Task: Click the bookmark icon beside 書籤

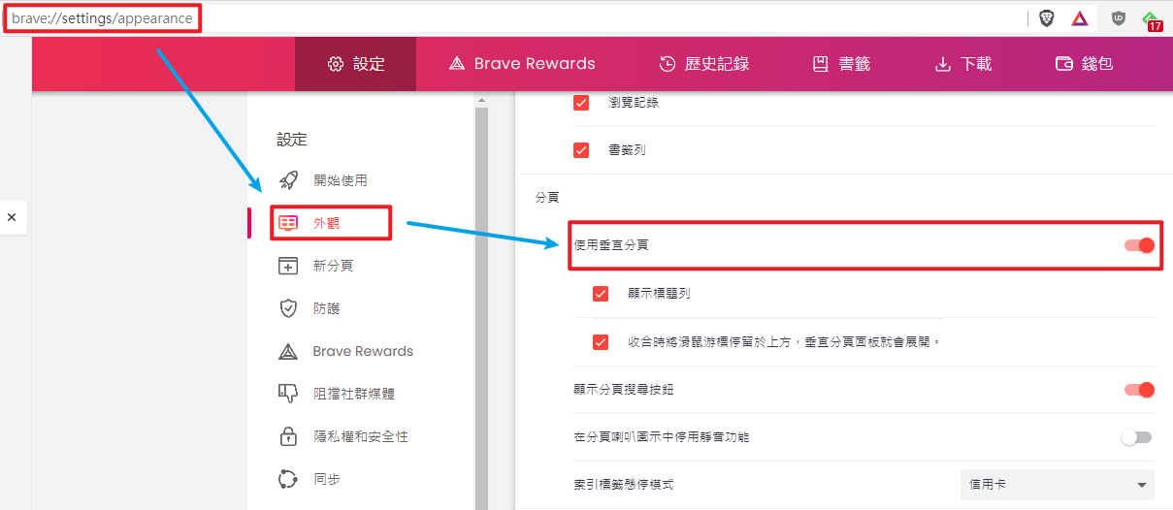Action: pos(821,64)
